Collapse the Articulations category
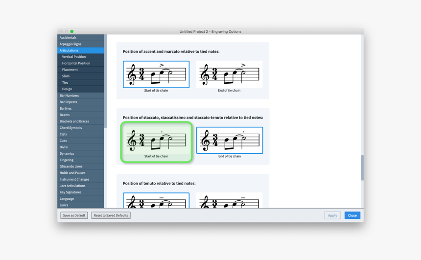This screenshot has width=421, height=260. click(x=69, y=50)
